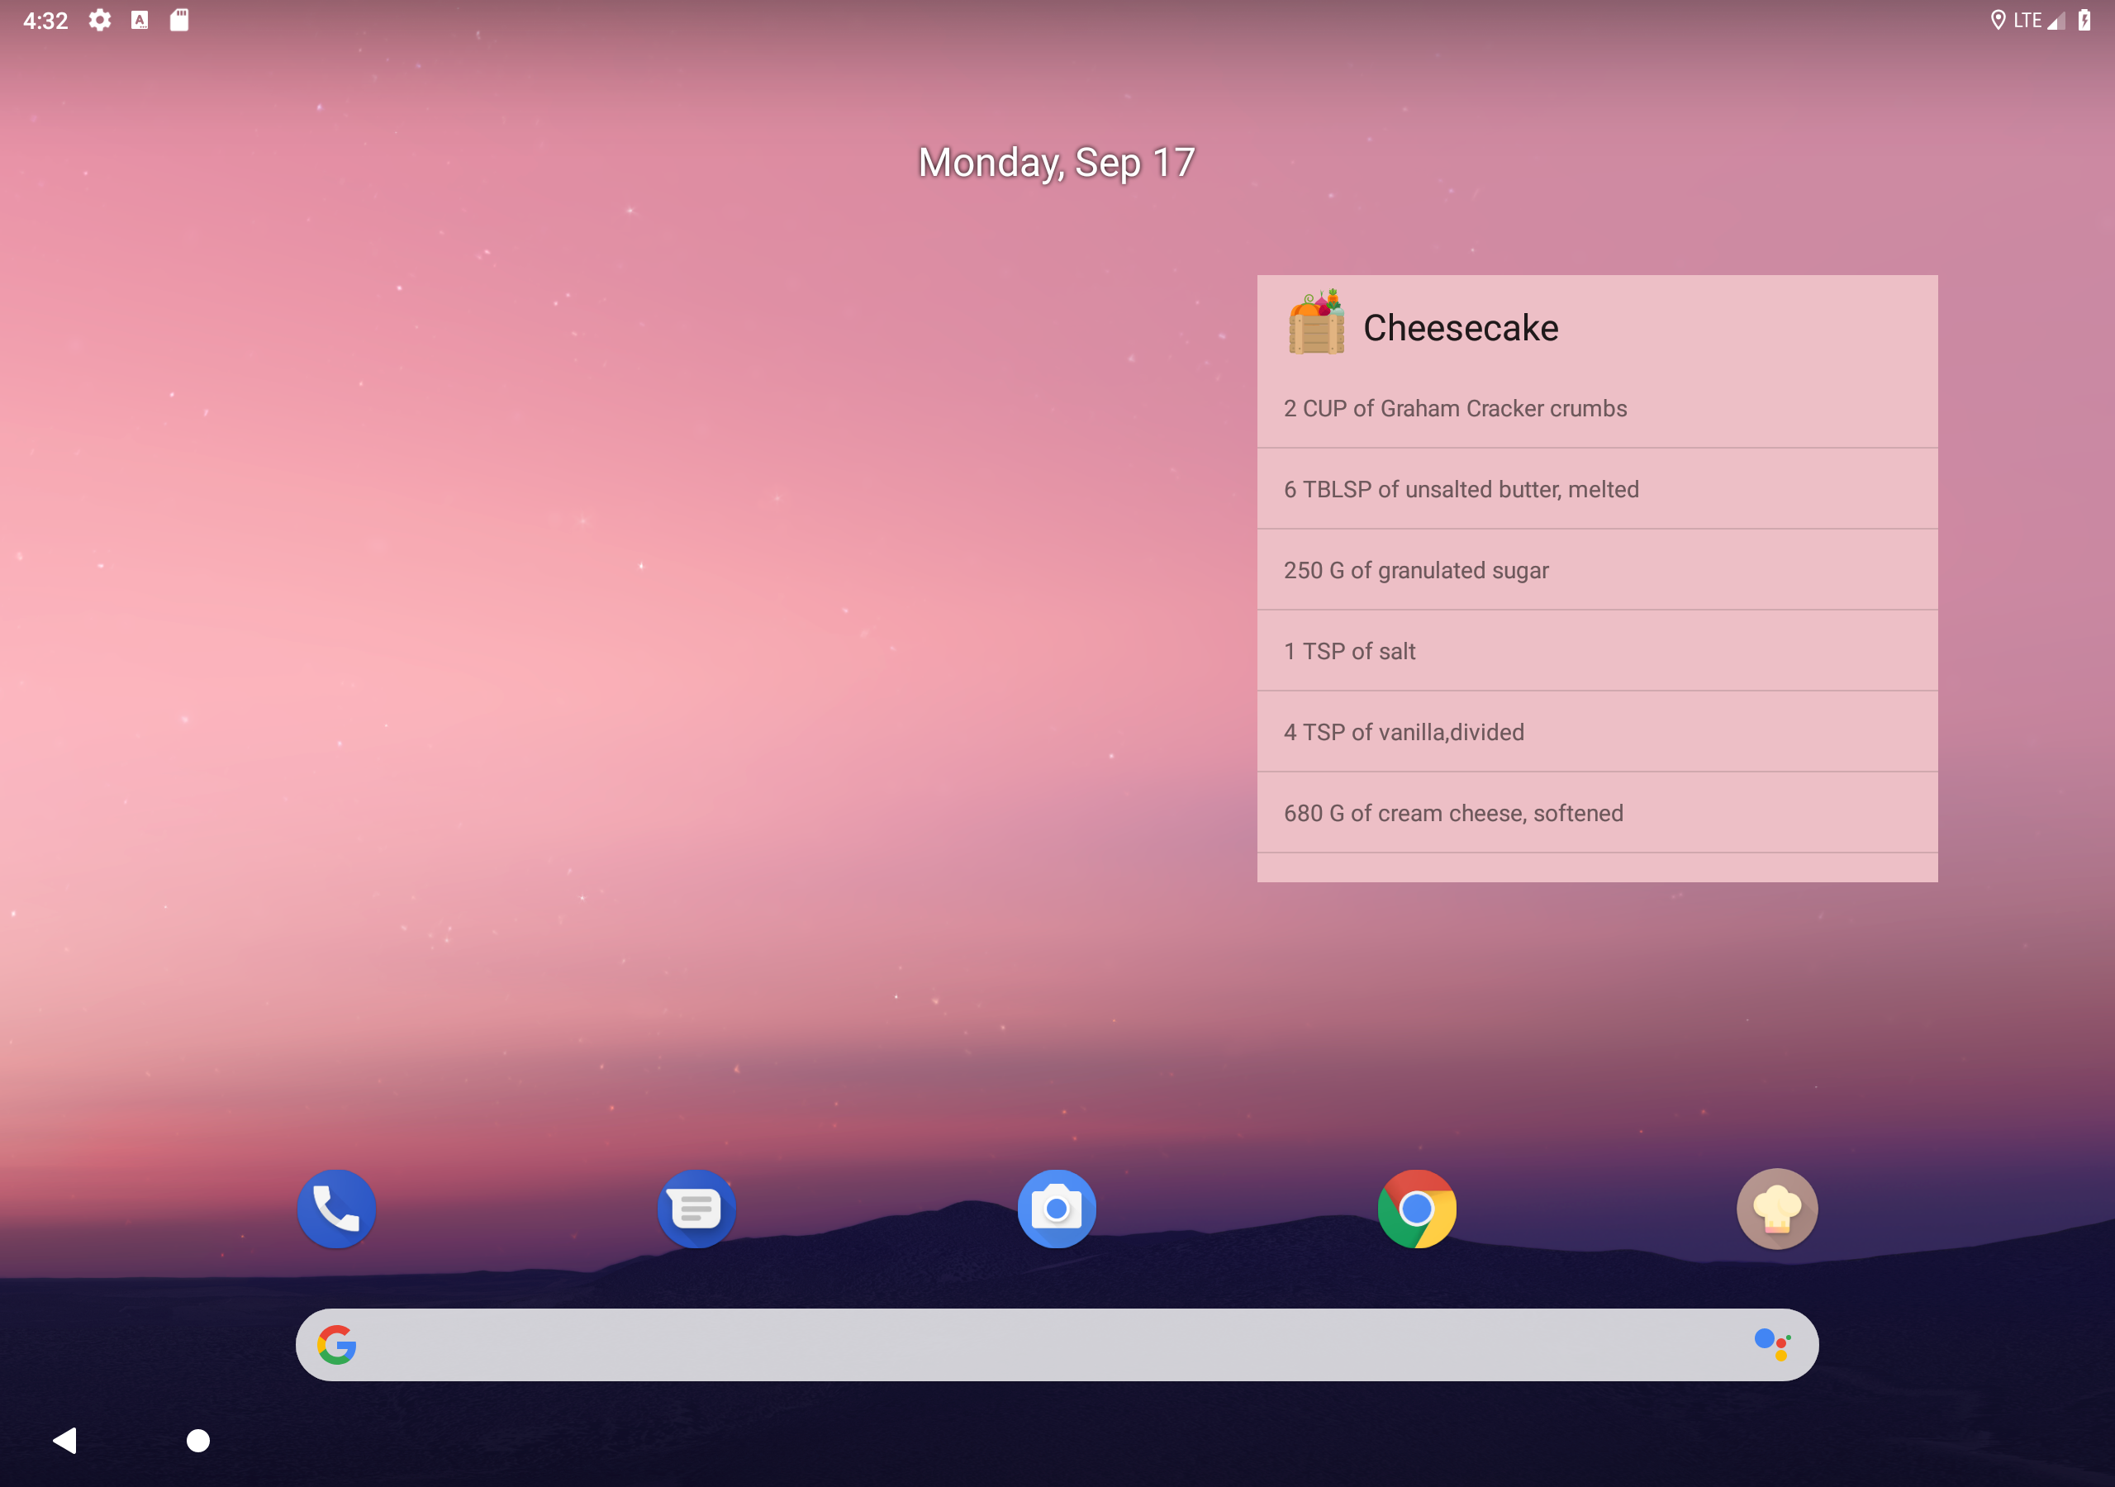2115x1487 pixels.
Task: Tap the Google Assistant icon
Action: pos(1770,1344)
